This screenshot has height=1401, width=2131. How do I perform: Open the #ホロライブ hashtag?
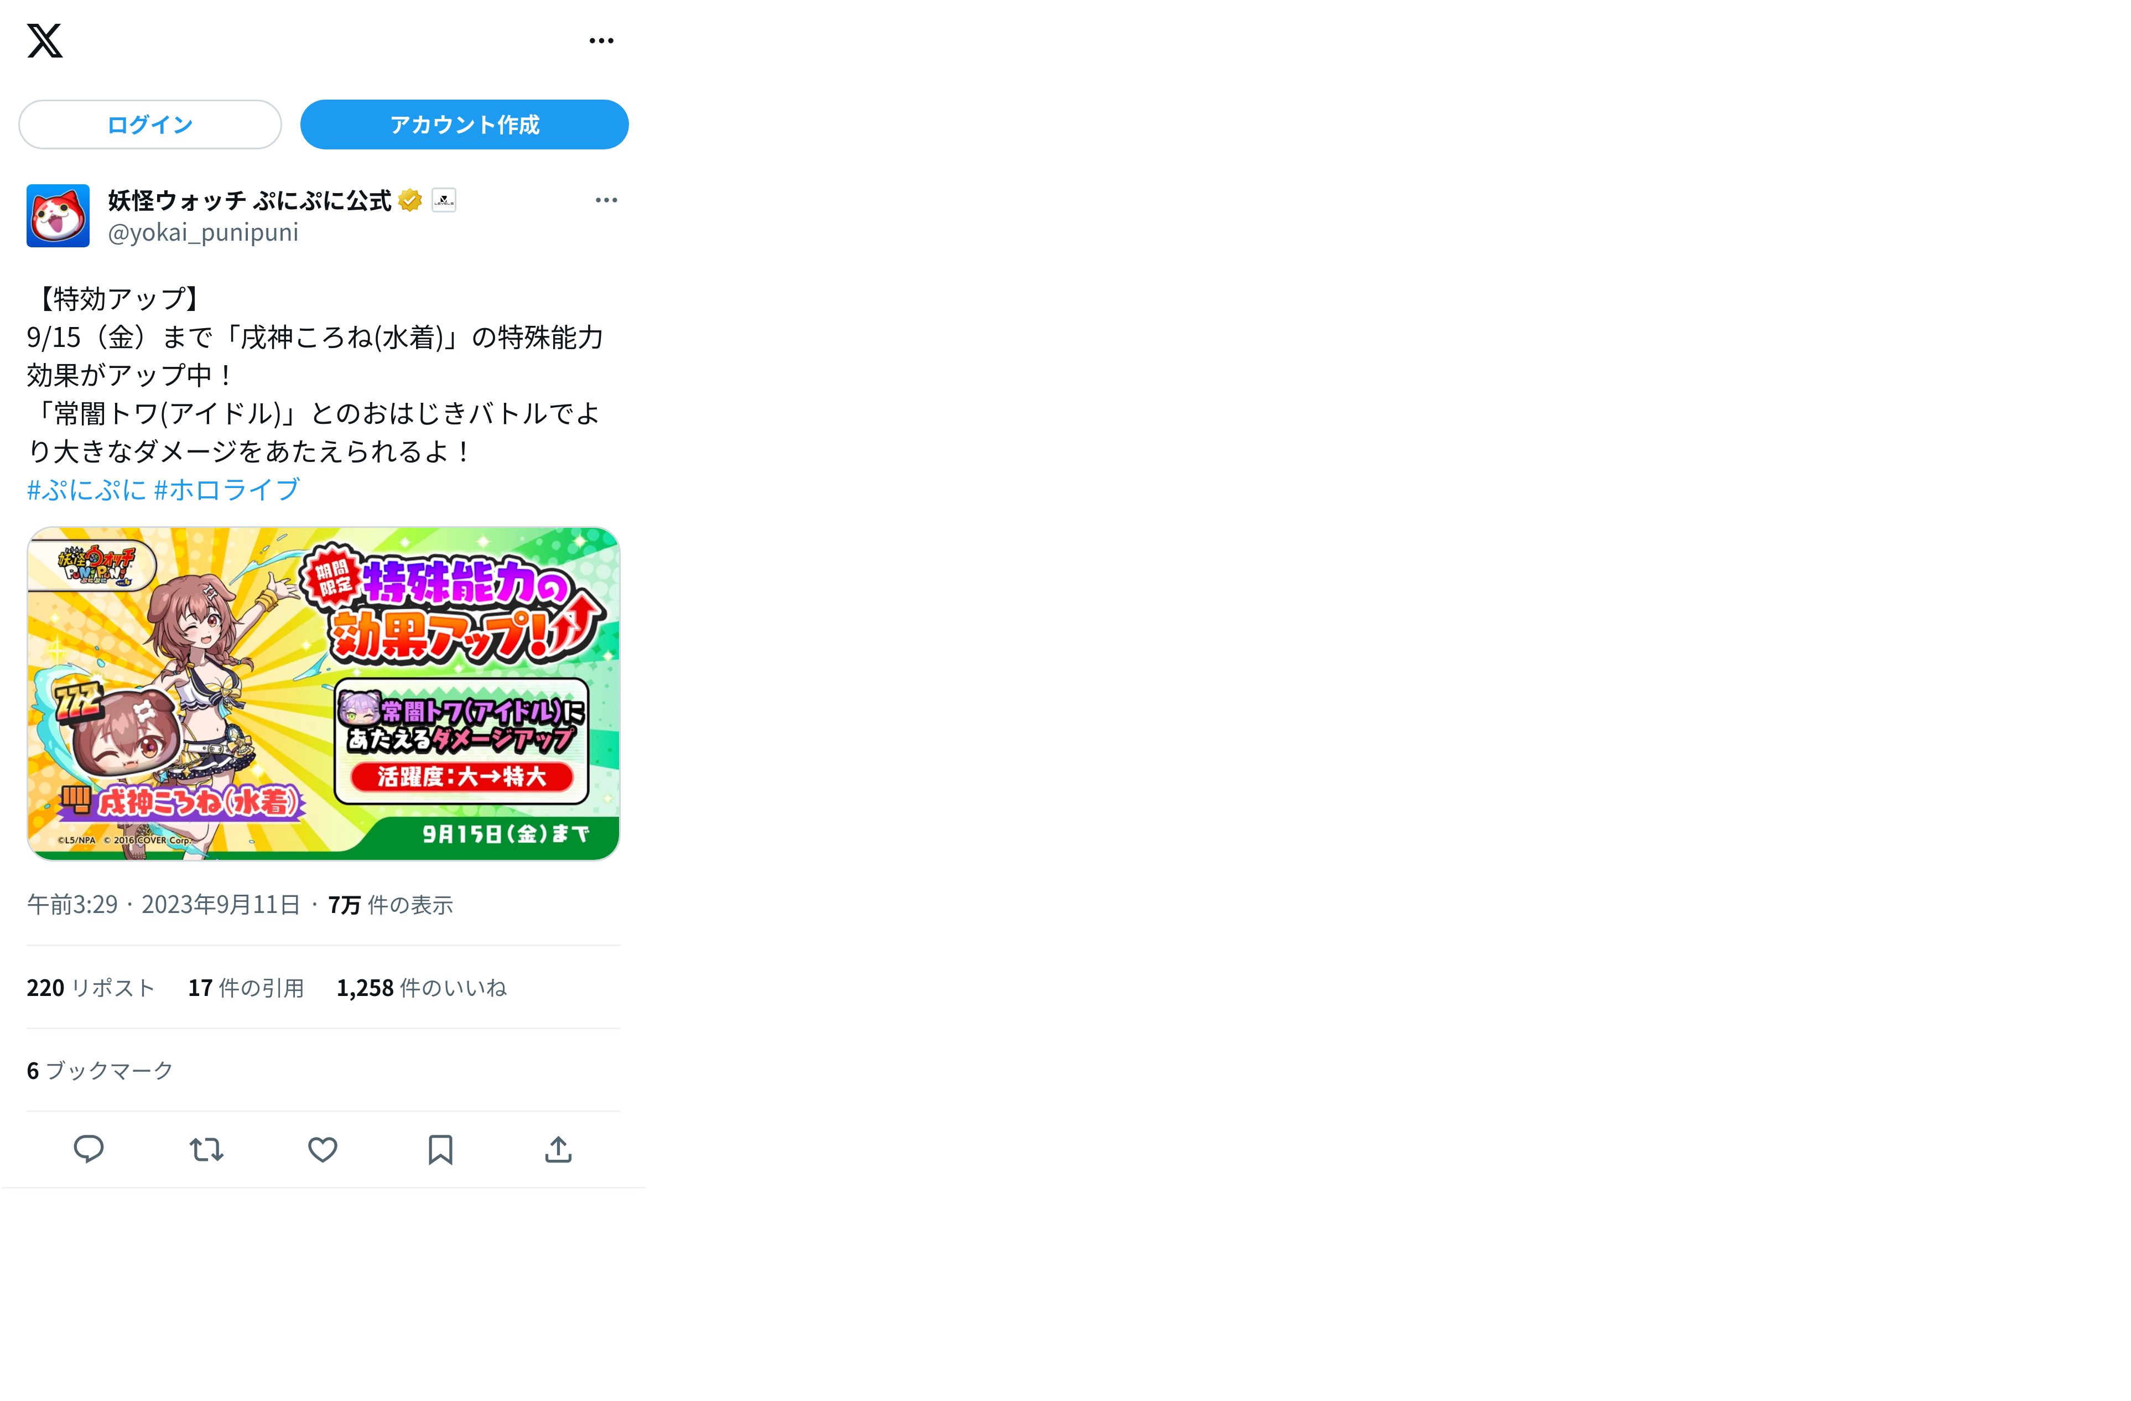point(226,489)
